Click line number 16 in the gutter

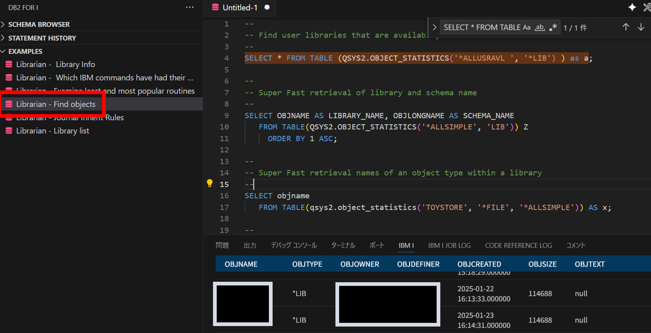(x=224, y=196)
